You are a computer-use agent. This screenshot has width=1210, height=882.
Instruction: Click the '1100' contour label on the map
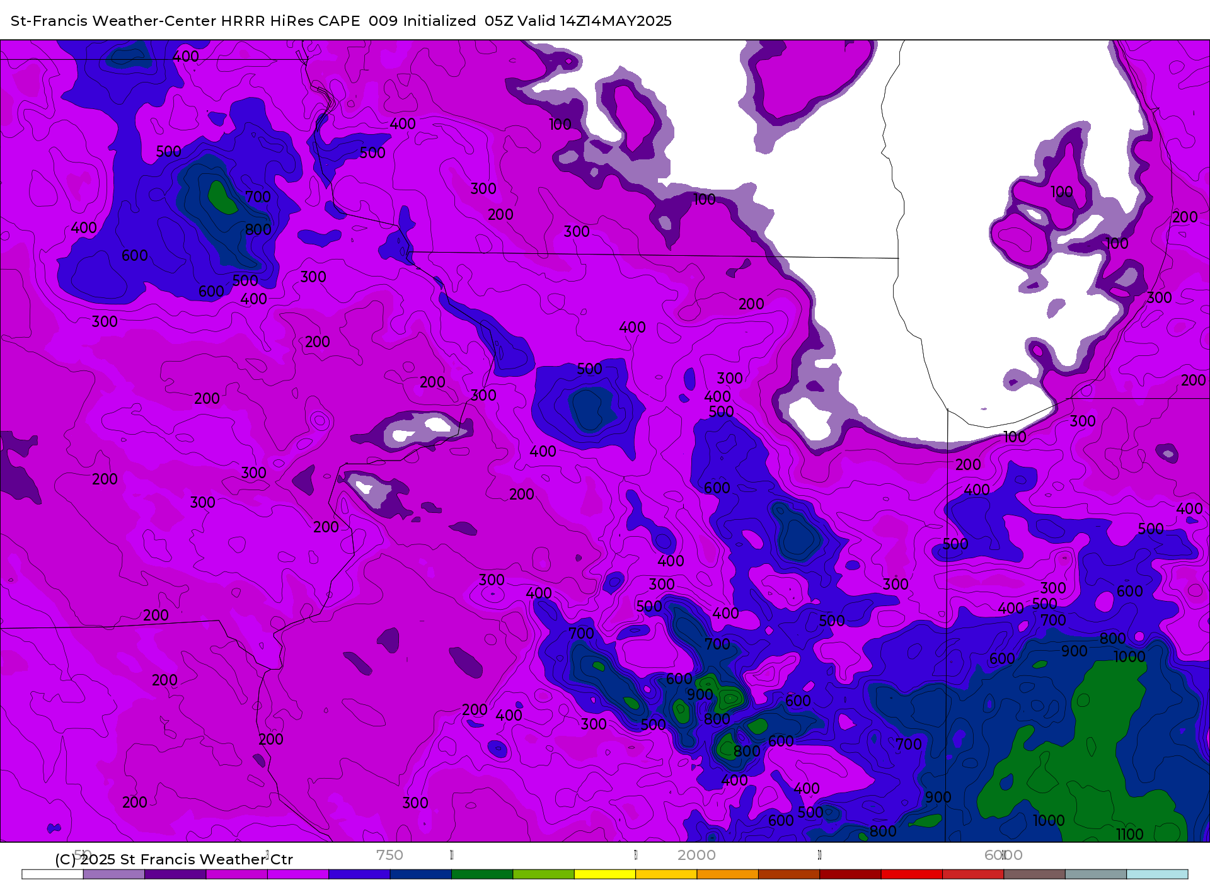(x=1129, y=834)
